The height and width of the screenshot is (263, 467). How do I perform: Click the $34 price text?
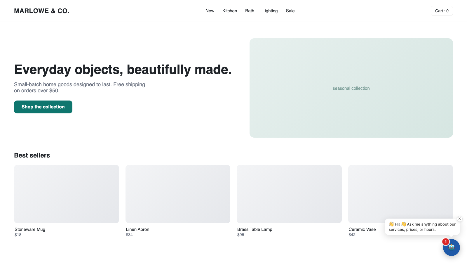(129, 235)
